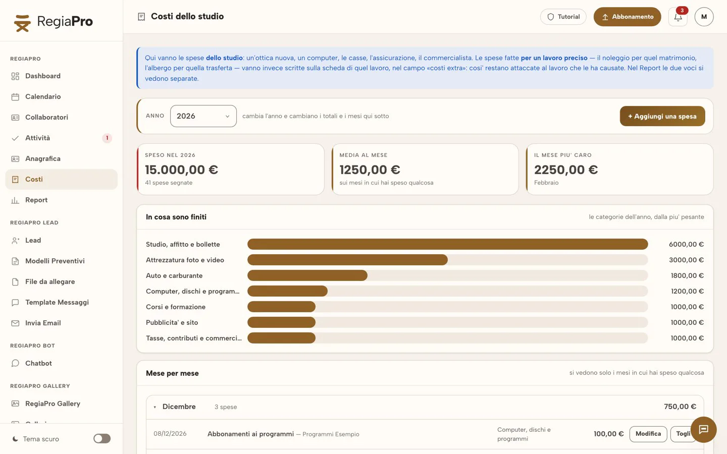This screenshot has width=727, height=454.
Task: Open Dashboard grid icon in sidebar
Action: coord(15,76)
